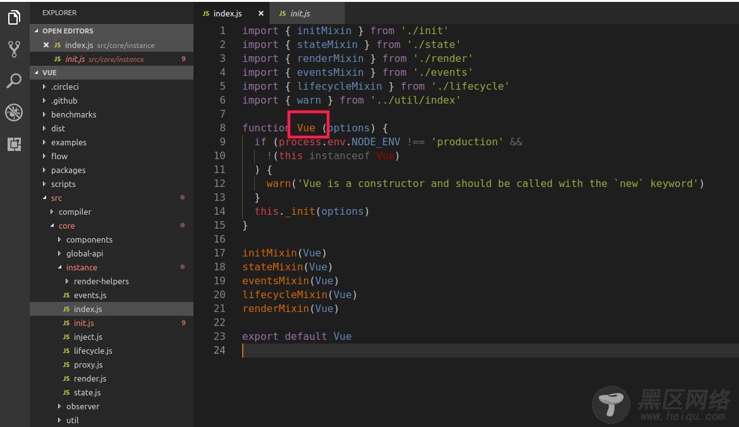Open state.js file

tap(111, 392)
